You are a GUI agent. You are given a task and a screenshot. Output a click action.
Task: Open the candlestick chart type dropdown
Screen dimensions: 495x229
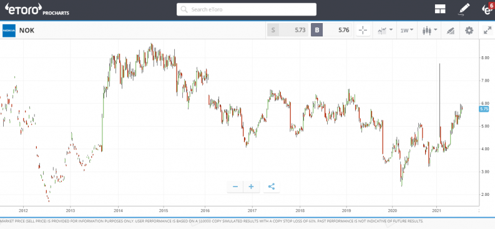coord(429,31)
